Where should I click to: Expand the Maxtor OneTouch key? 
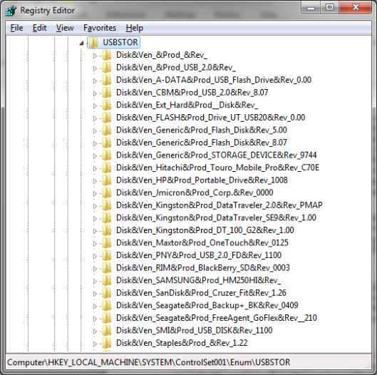[x=95, y=243]
